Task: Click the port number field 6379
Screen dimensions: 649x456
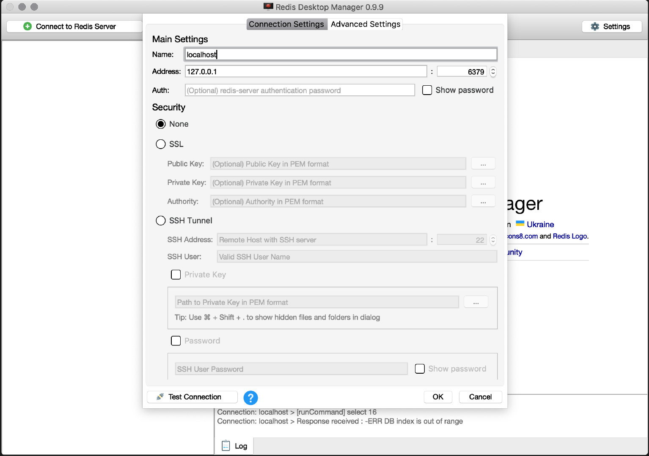Action: (x=462, y=71)
